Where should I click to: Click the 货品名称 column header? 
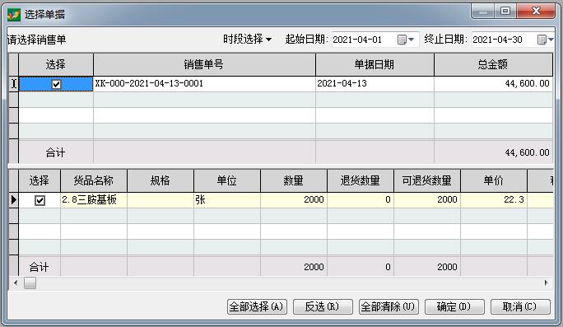[94, 180]
